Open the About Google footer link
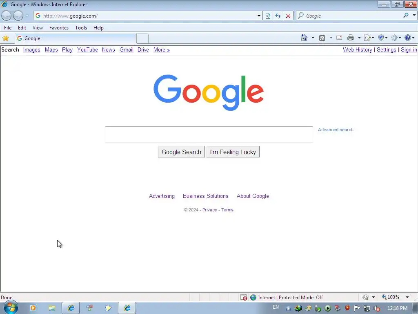418x314 pixels. tap(253, 196)
